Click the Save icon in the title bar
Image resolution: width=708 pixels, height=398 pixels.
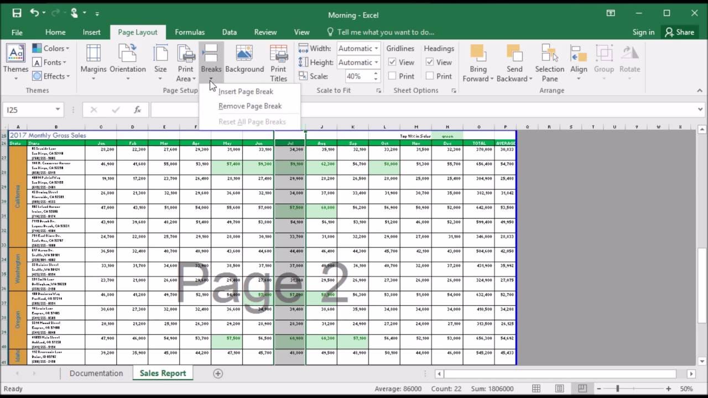point(17,13)
